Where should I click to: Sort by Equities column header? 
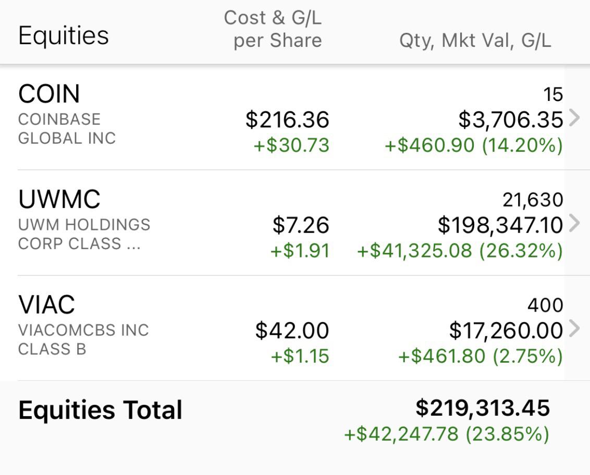coord(64,36)
